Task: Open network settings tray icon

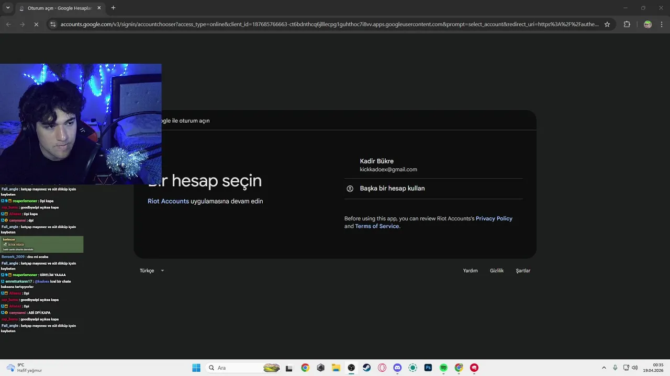Action: pyautogui.click(x=626, y=368)
